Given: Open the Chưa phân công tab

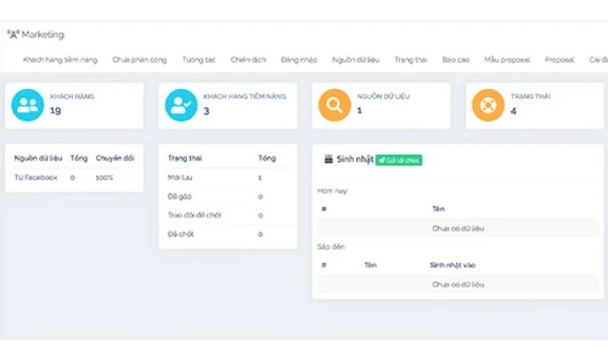Looking at the screenshot, I should click(x=140, y=60).
